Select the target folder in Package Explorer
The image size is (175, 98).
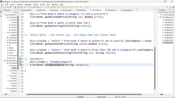click(x=10, y=48)
